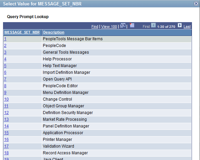Select message set number 4
The height and width of the screenshot is (160, 200).
click(x=5, y=59)
